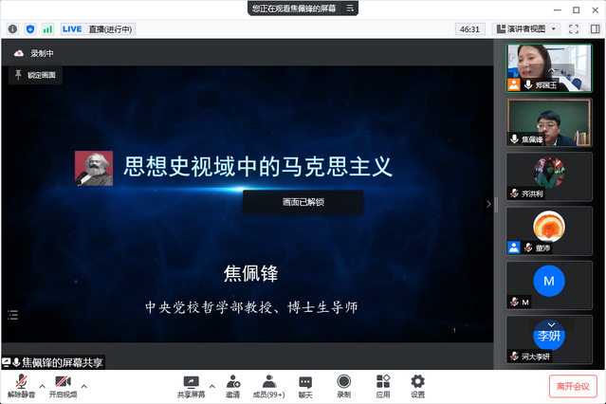Expand video options arrow beside 开启视频
This screenshot has height=404, width=606.
coord(84,386)
